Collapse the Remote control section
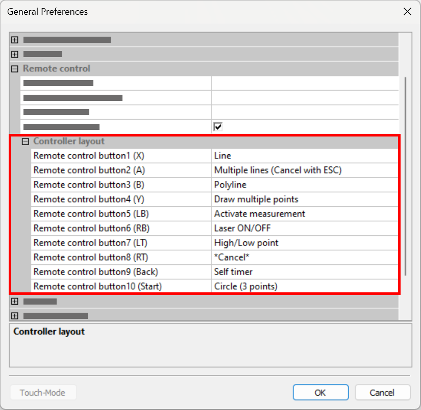This screenshot has height=410, width=421. click(15, 69)
